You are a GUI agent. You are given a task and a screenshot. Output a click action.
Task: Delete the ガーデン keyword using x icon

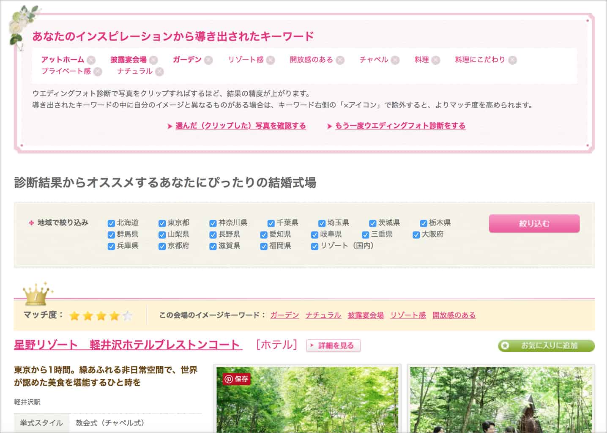(x=208, y=60)
